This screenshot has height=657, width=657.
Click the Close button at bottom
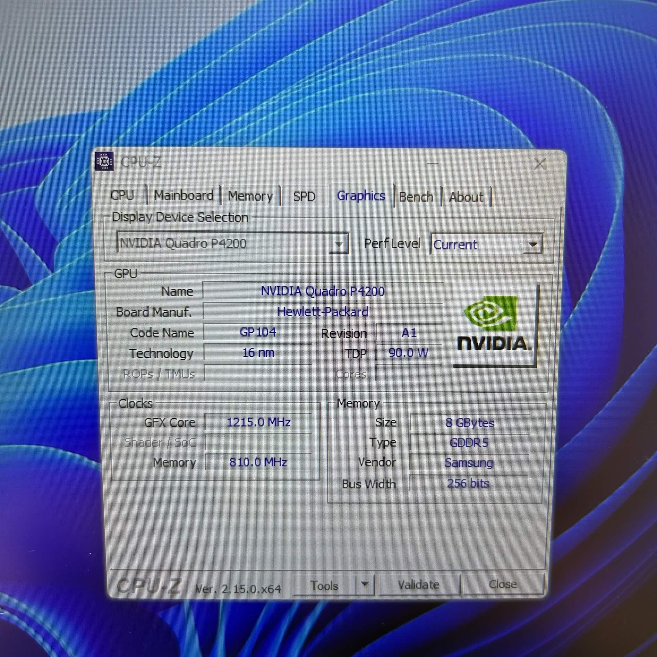pyautogui.click(x=503, y=584)
